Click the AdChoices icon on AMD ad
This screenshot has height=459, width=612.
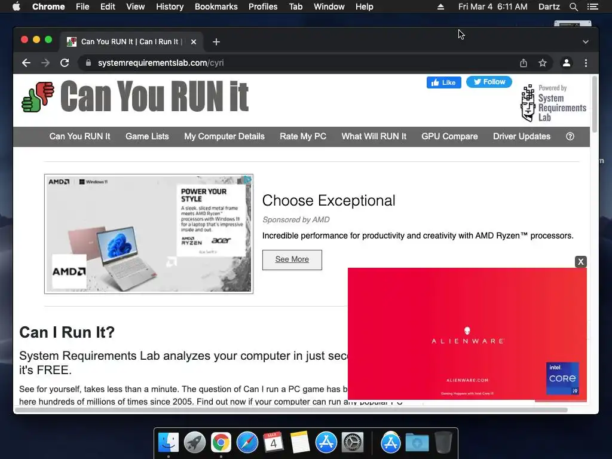247,179
